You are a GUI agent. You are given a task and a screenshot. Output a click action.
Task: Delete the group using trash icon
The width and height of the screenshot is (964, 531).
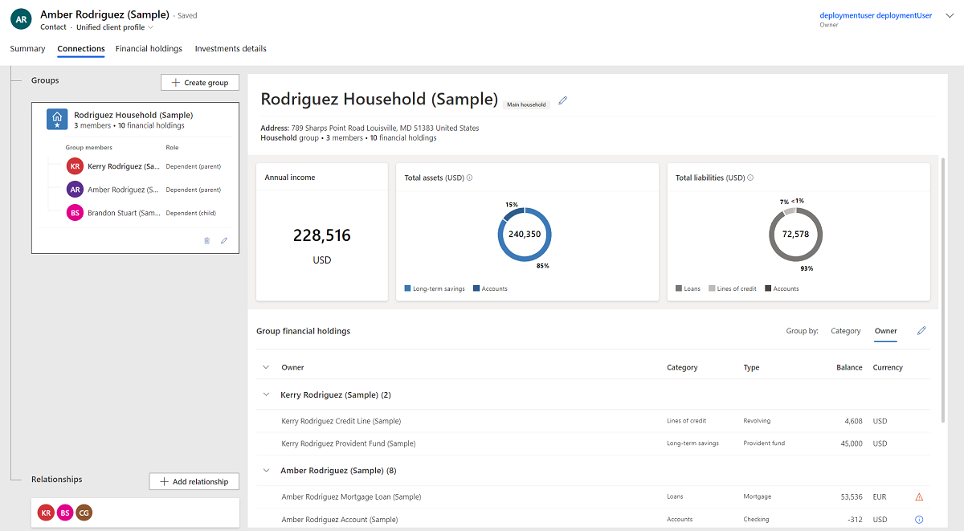click(206, 240)
